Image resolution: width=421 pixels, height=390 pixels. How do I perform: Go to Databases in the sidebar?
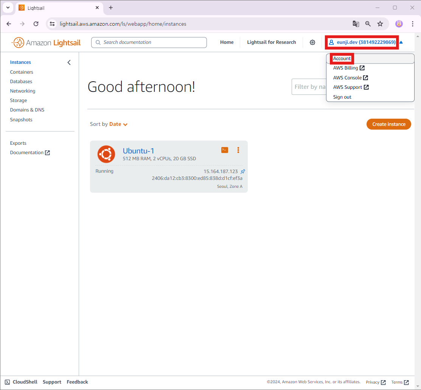[x=21, y=82]
